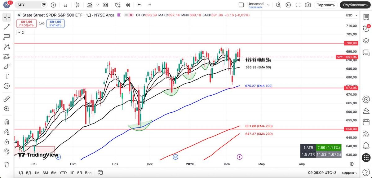This screenshot has height=178, width=372.
Task: Click the КУПИТЬ 691,96 buy button
Action: (x=55, y=24)
